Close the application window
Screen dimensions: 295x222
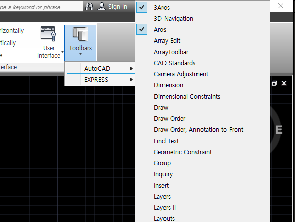(x=281, y=6)
